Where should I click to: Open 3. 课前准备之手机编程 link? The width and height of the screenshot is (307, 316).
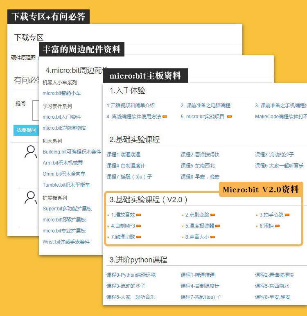point(281,105)
